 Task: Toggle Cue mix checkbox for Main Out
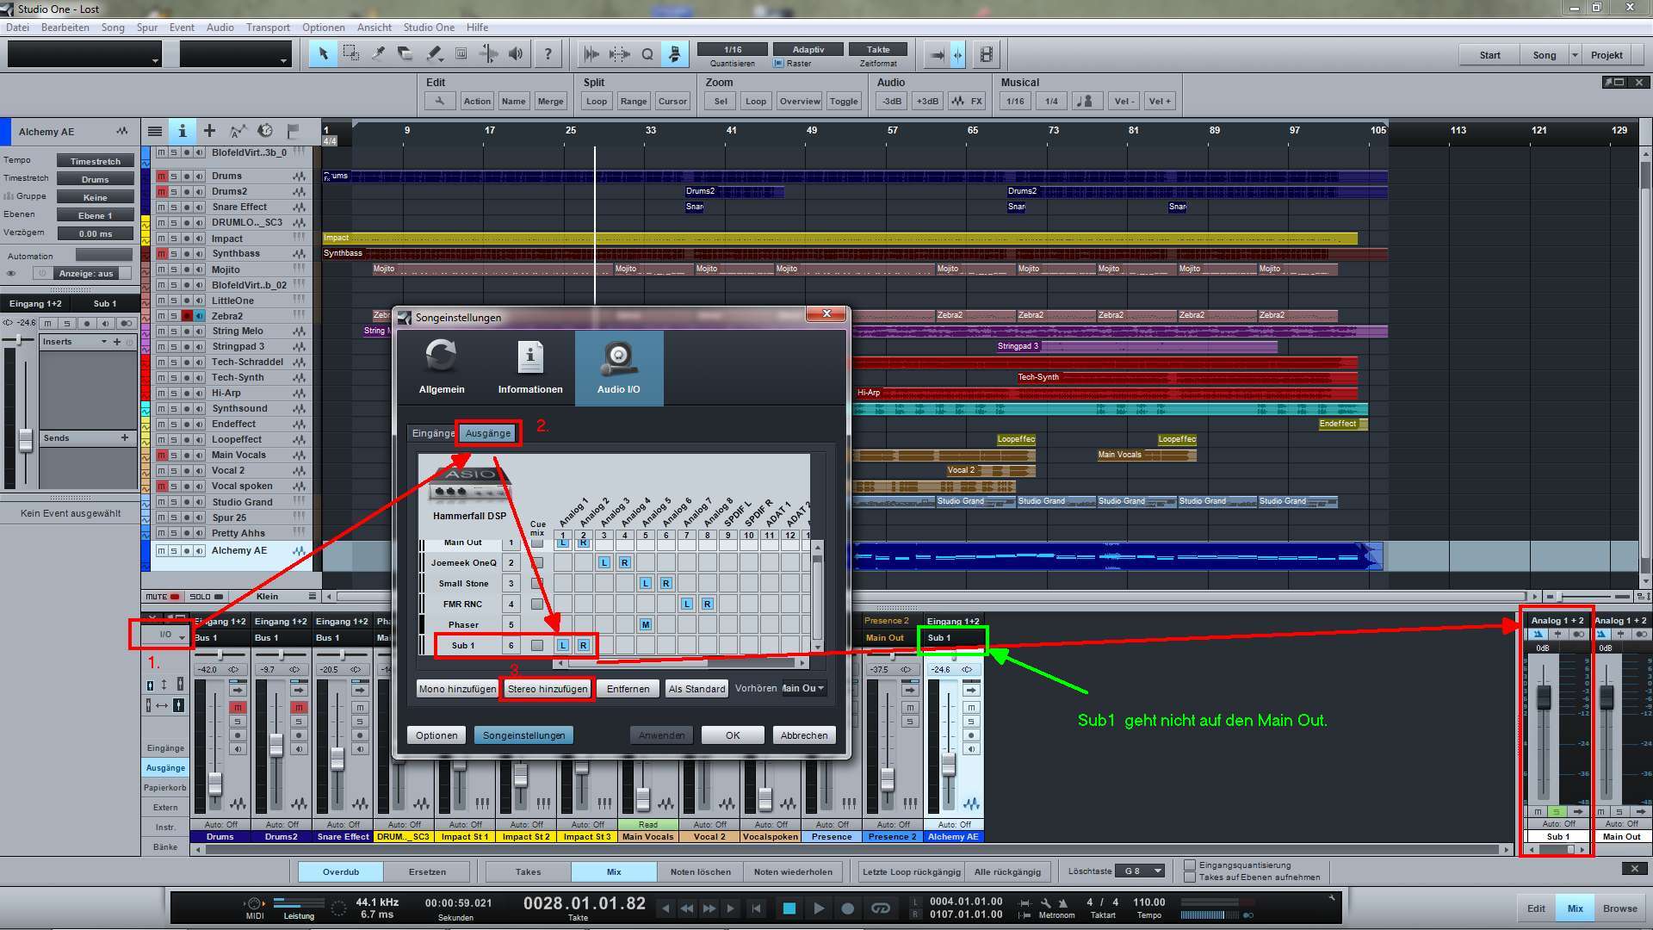537,542
